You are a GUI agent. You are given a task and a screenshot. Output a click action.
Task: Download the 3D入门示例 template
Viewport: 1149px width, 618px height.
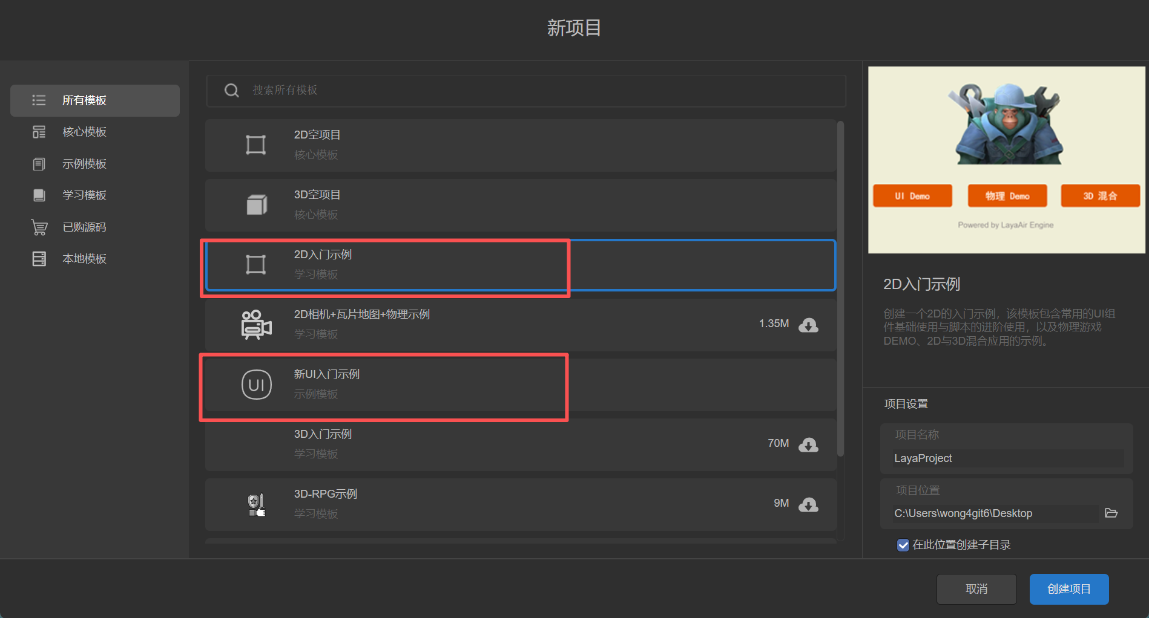808,445
